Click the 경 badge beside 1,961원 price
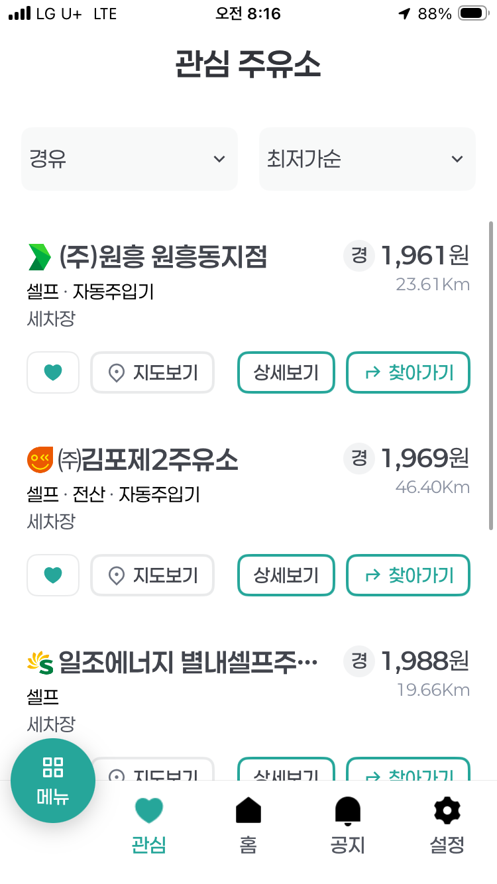This screenshot has width=497, height=884. click(359, 256)
